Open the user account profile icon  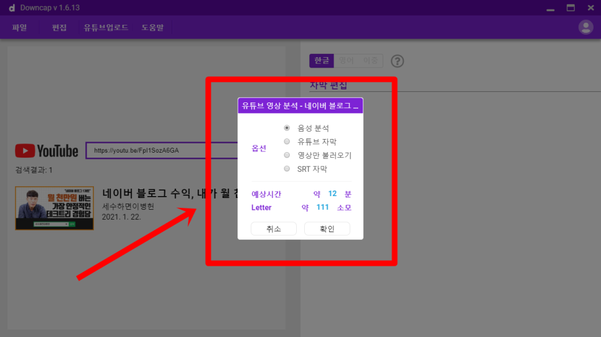pos(585,27)
